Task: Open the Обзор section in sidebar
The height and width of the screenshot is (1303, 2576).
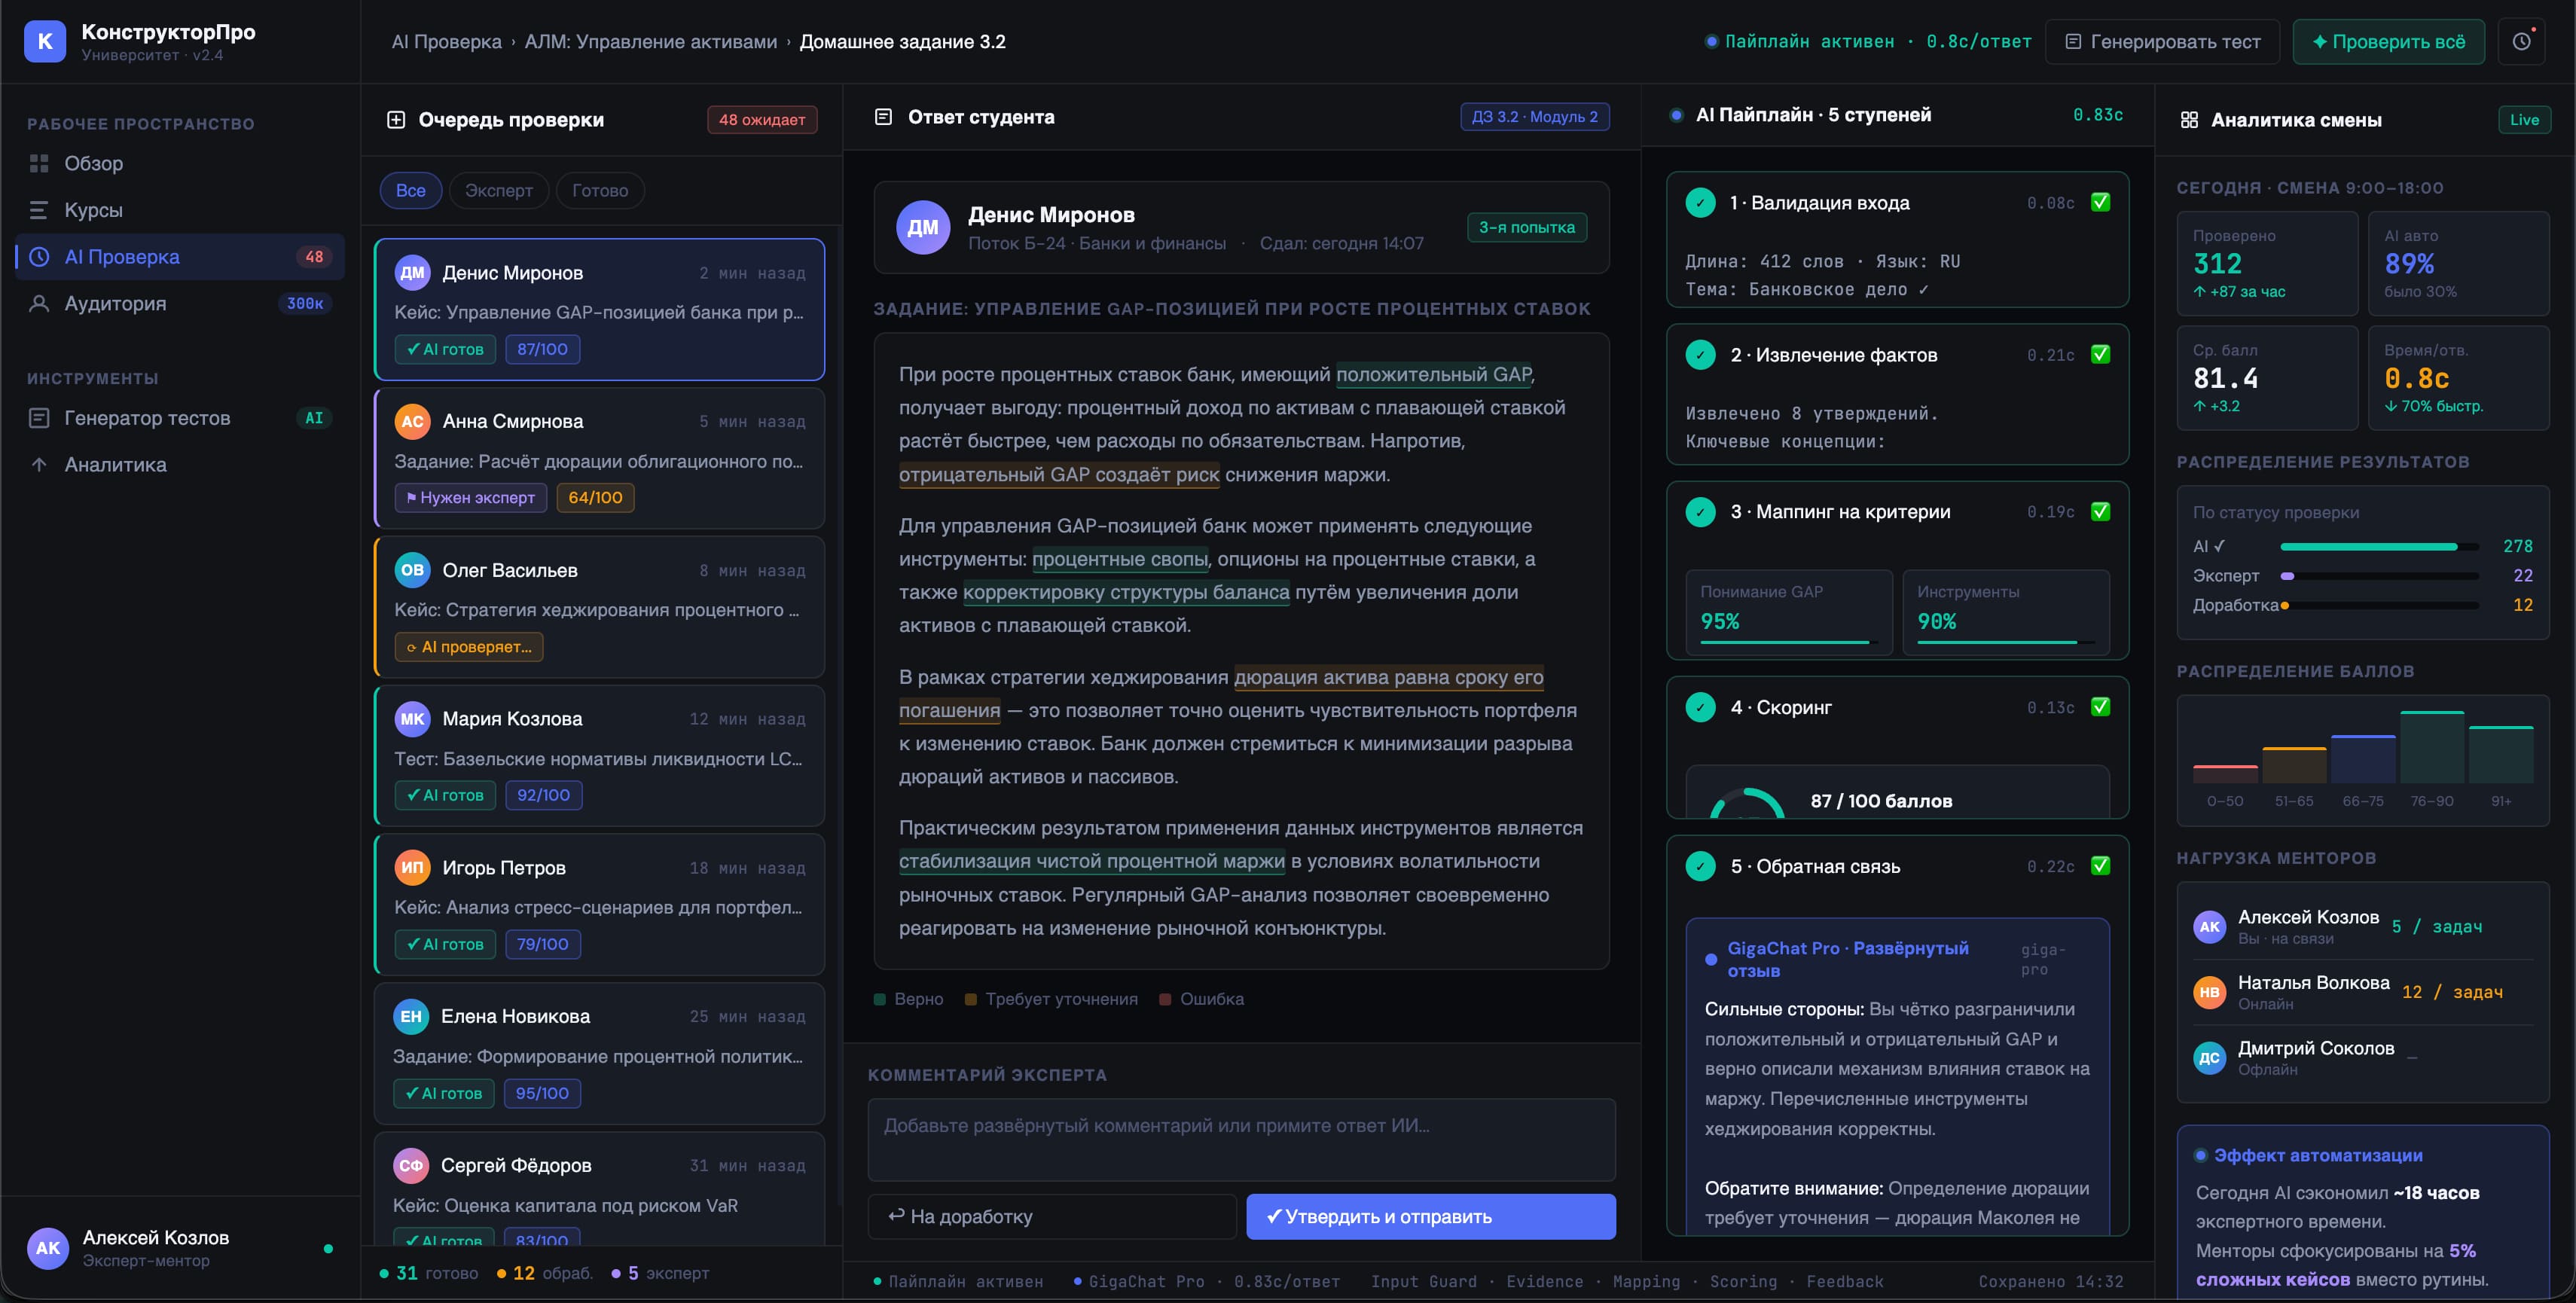Action: click(x=93, y=163)
